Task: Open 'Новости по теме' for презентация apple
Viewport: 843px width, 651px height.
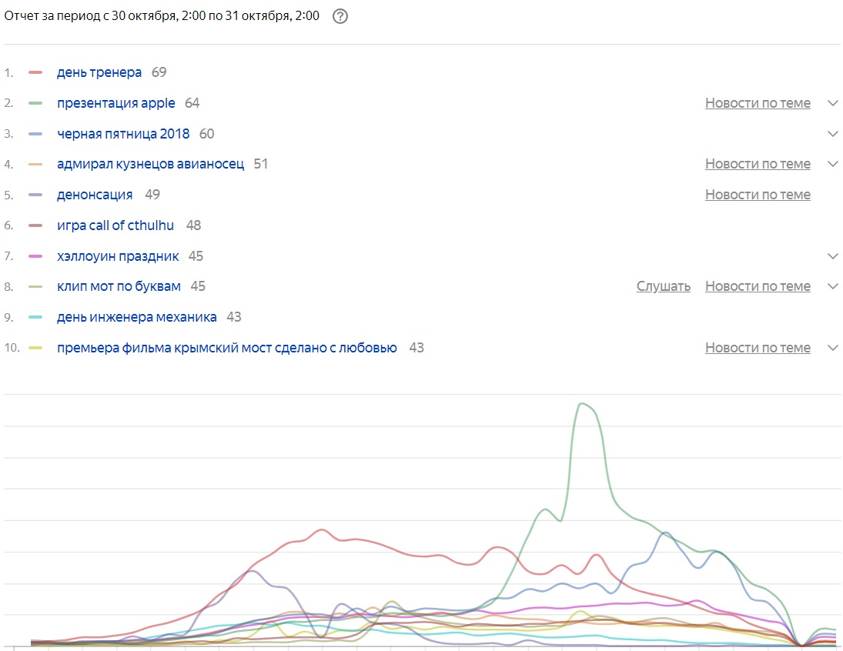Action: (x=758, y=103)
